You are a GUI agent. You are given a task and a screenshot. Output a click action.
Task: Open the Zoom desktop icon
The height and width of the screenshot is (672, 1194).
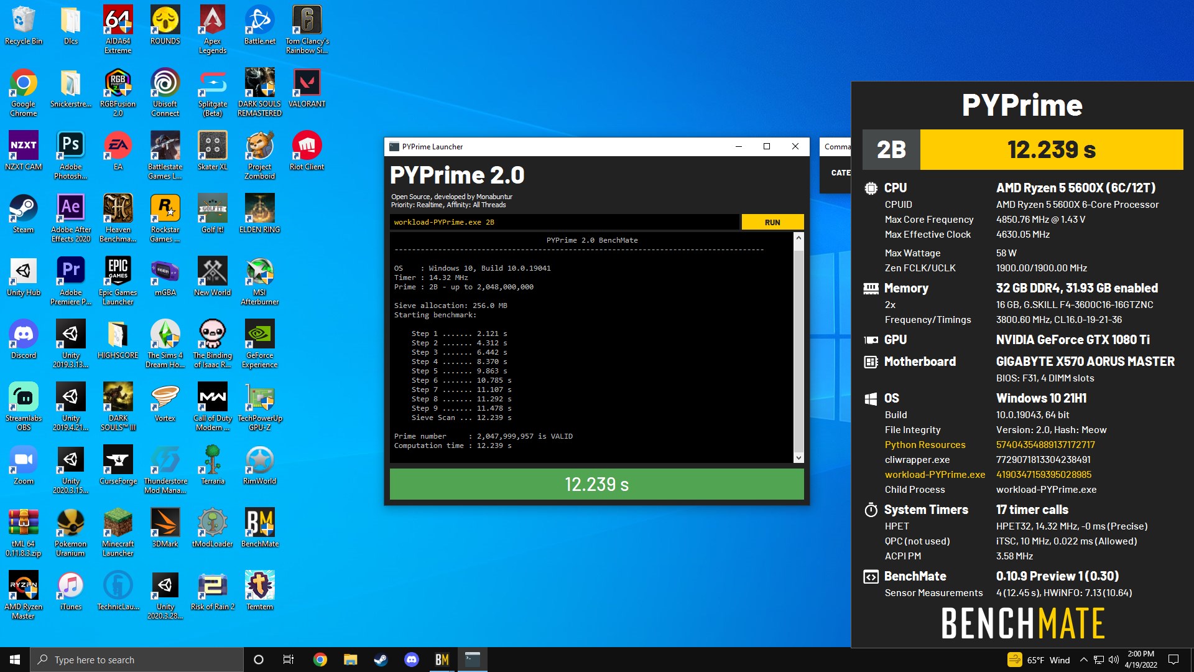coord(24,465)
